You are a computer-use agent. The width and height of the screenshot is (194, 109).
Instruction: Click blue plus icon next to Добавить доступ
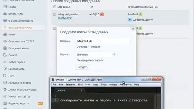coord(130,20)
